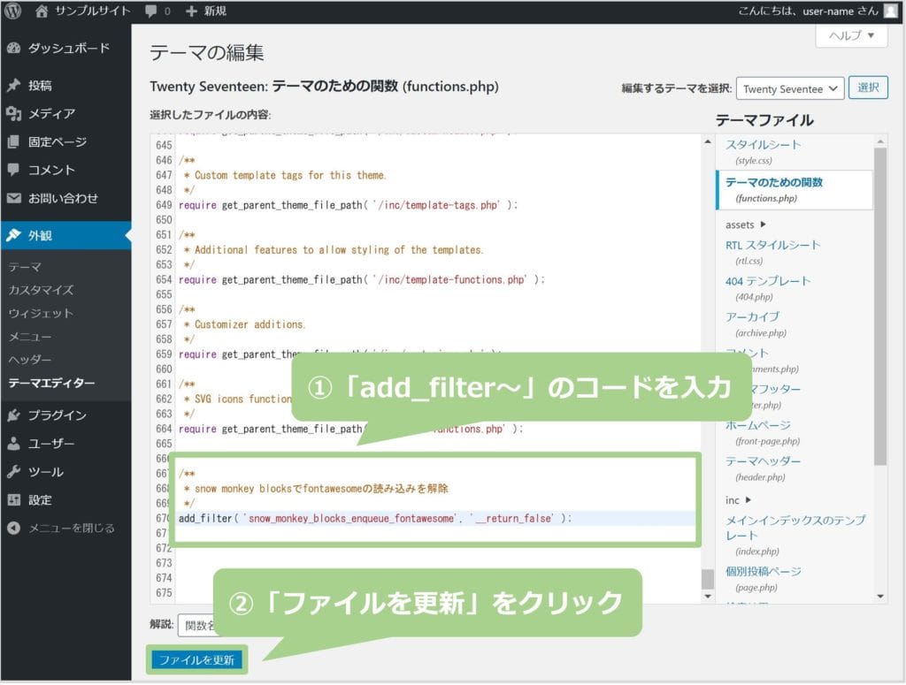Open the theme selector dropdown
Screen dimensions: 906x685
790,88
